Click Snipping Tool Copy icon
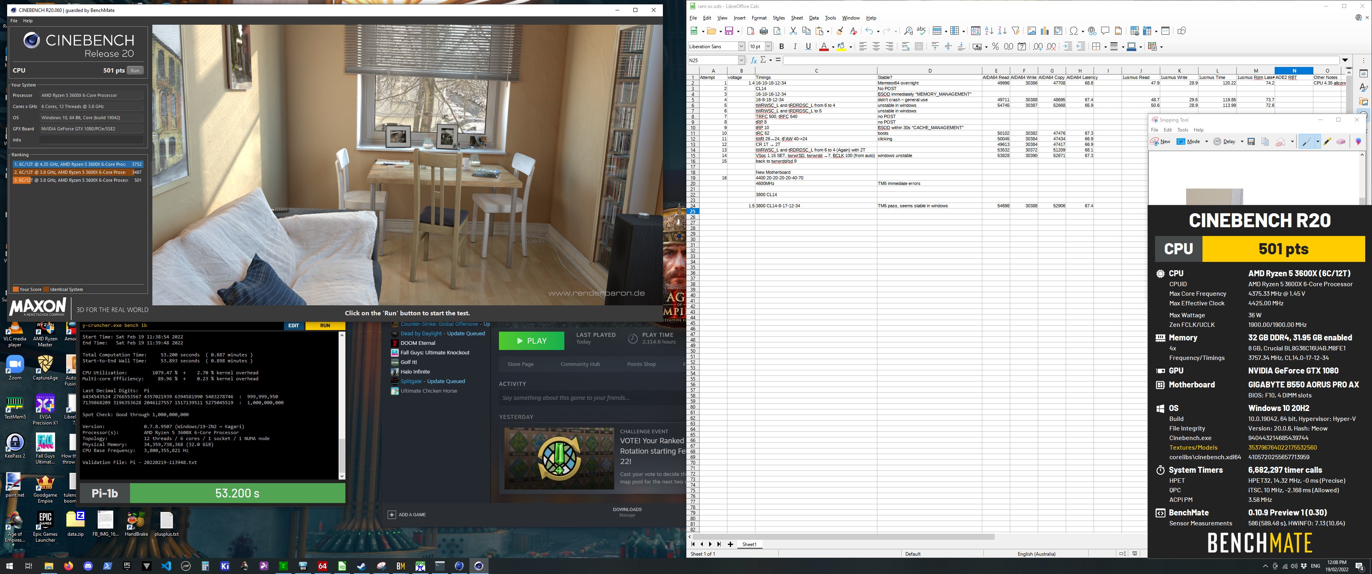Viewport: 1372px width, 574px height. coord(1265,142)
